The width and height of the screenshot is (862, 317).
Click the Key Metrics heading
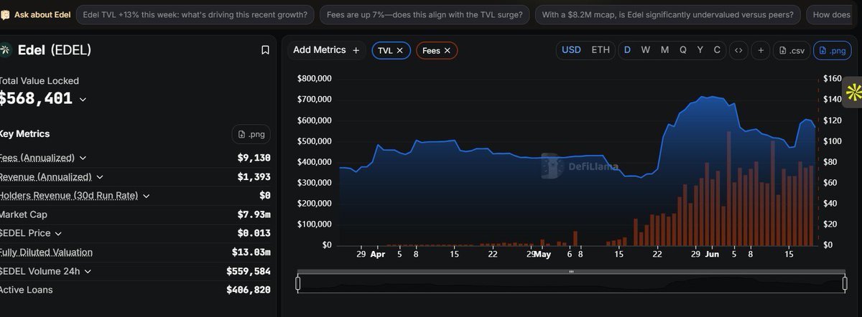click(25, 134)
